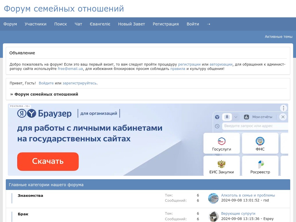Click the arrow item after Войти
296x222 pixels.
tap(209, 24)
